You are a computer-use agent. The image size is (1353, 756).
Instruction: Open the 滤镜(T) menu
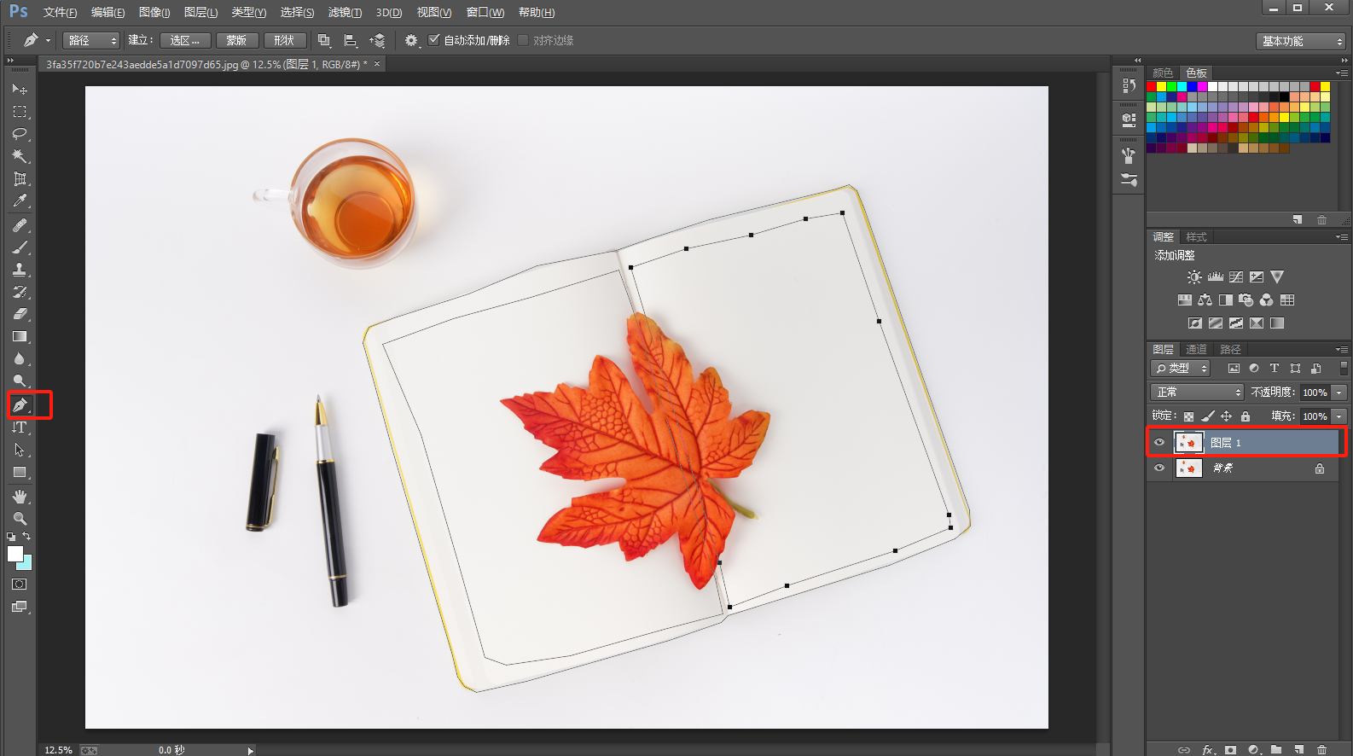click(x=345, y=13)
